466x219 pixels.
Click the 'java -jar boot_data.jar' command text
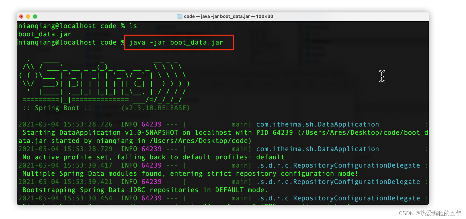tap(176, 43)
